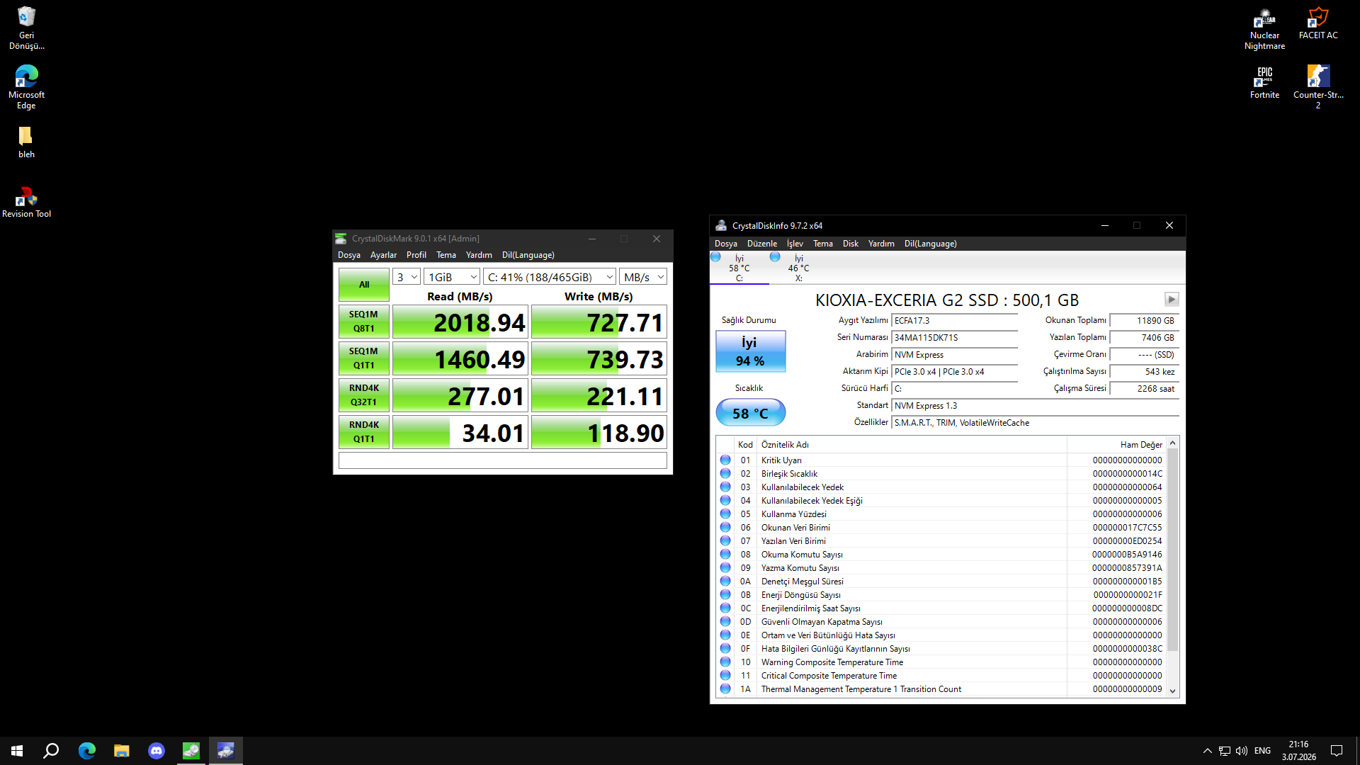Launch FACEIT AC desktop shortcut
The width and height of the screenshot is (1360, 765).
(x=1318, y=23)
